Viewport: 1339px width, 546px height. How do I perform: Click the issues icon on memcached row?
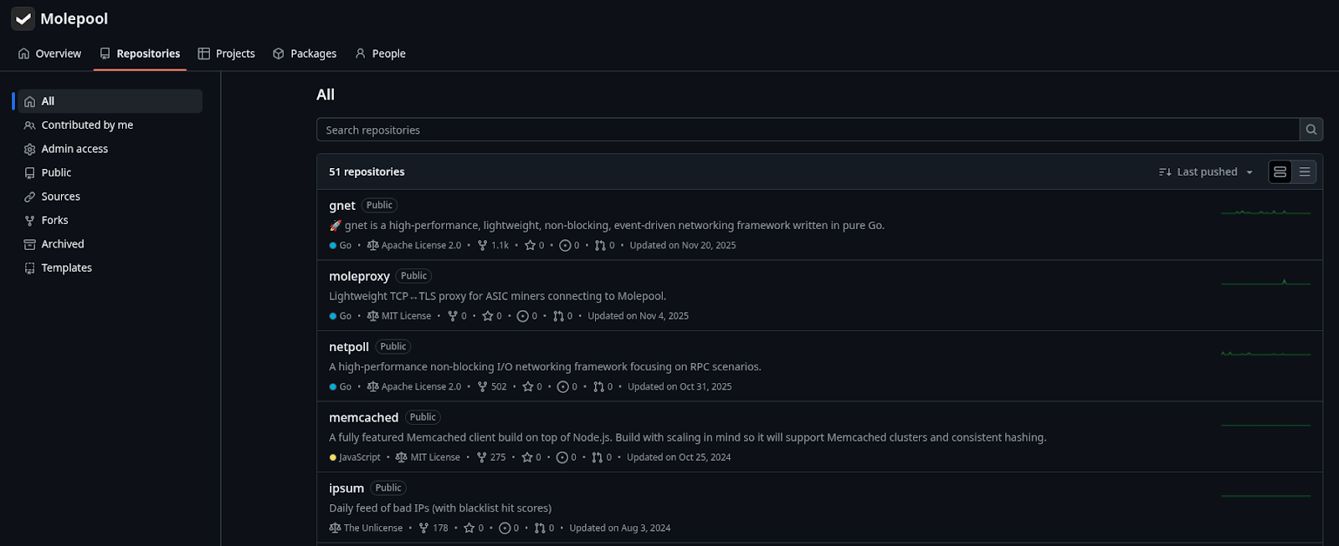pyautogui.click(x=562, y=457)
